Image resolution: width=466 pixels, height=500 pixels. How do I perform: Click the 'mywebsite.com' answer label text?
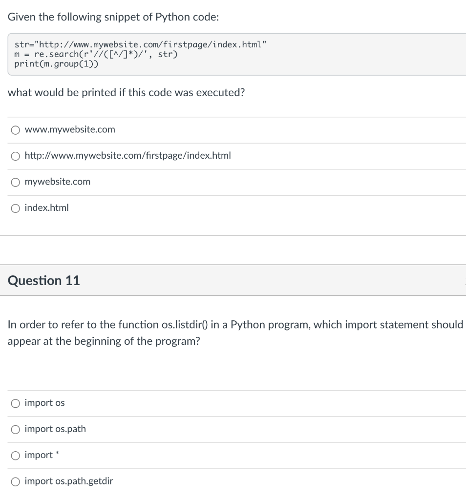click(58, 182)
